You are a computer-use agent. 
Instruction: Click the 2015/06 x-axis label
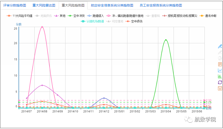tap(197, 111)
